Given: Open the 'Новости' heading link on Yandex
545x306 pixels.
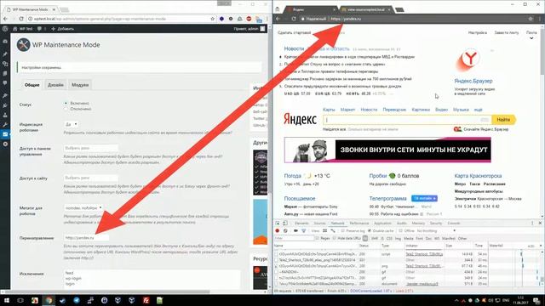Looking at the screenshot, I should pos(294,48).
